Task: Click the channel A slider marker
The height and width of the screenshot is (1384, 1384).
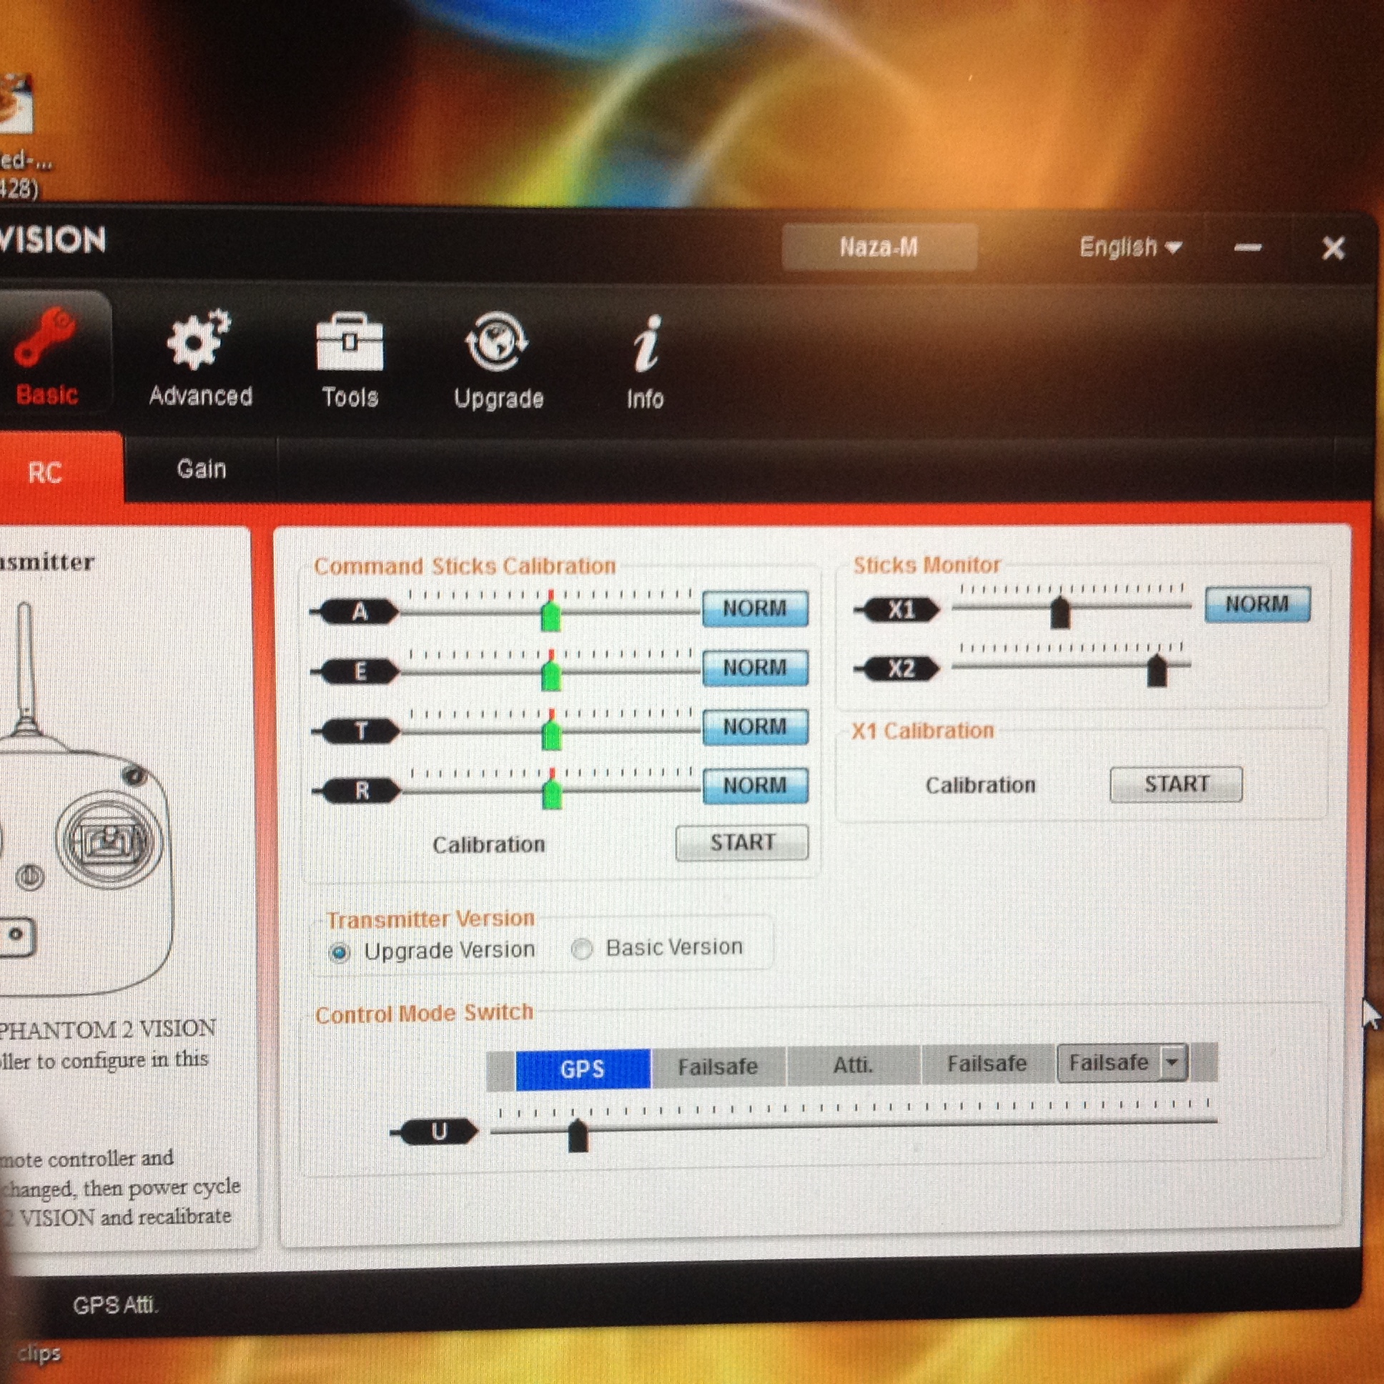Action: (x=550, y=615)
